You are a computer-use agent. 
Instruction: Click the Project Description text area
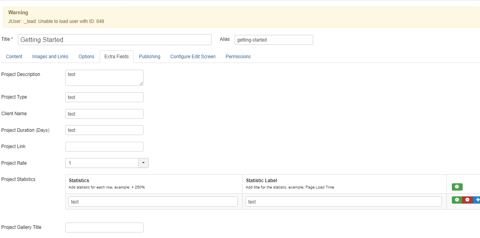[104, 78]
